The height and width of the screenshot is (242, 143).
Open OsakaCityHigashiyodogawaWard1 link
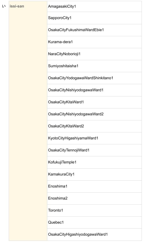pyautogui.click(x=78, y=234)
